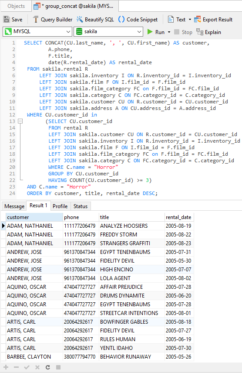Image resolution: width=242 pixels, height=373 pixels.
Task: Select the date cell 2005-08-18
Action: [x=179, y=322]
